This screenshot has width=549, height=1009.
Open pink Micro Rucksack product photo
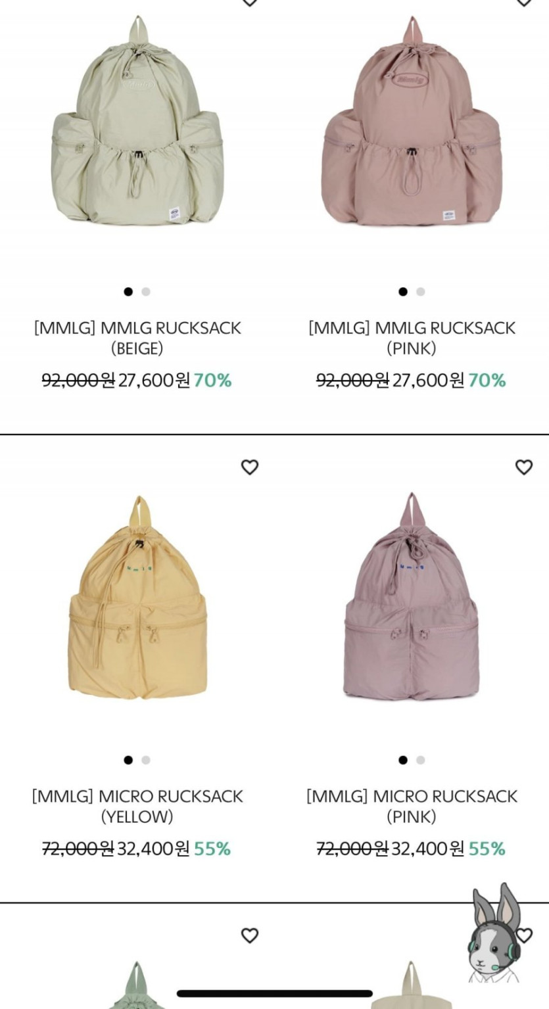coord(412,597)
